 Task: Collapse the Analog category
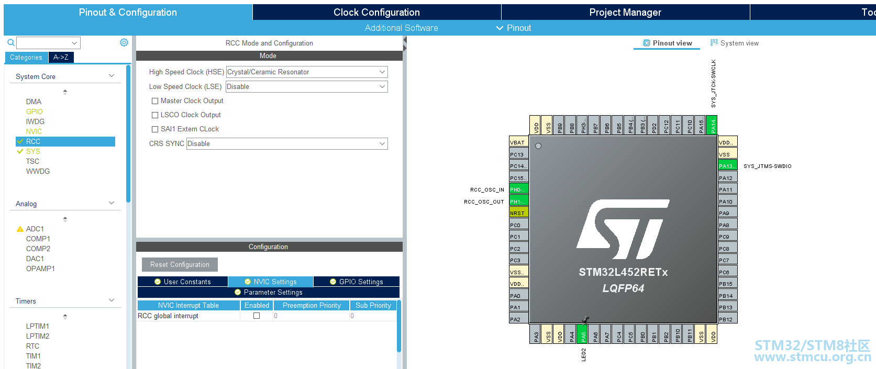pos(112,203)
